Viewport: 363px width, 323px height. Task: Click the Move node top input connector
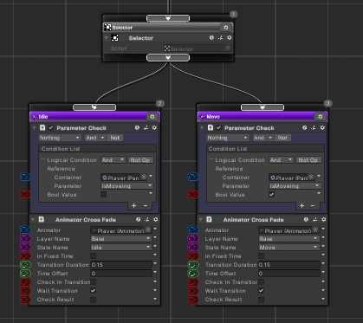pos(263,107)
